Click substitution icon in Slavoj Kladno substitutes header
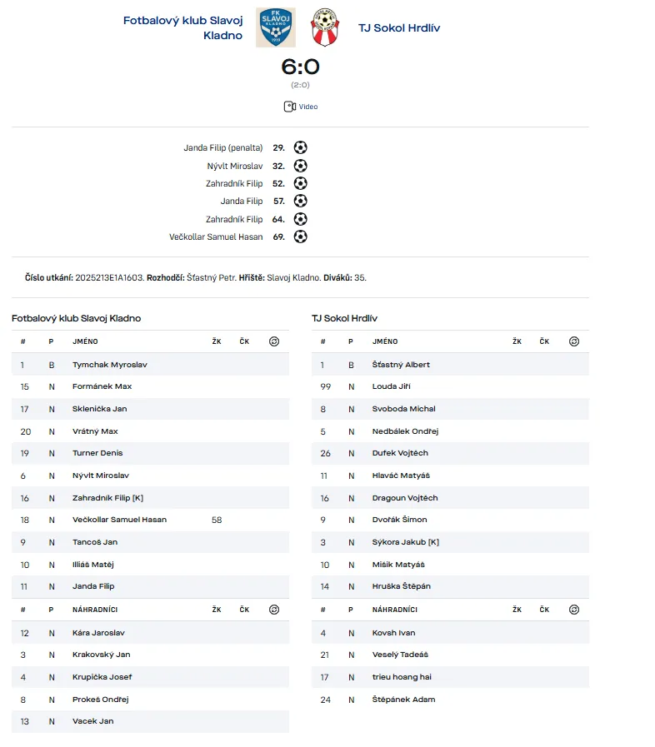 coord(274,610)
